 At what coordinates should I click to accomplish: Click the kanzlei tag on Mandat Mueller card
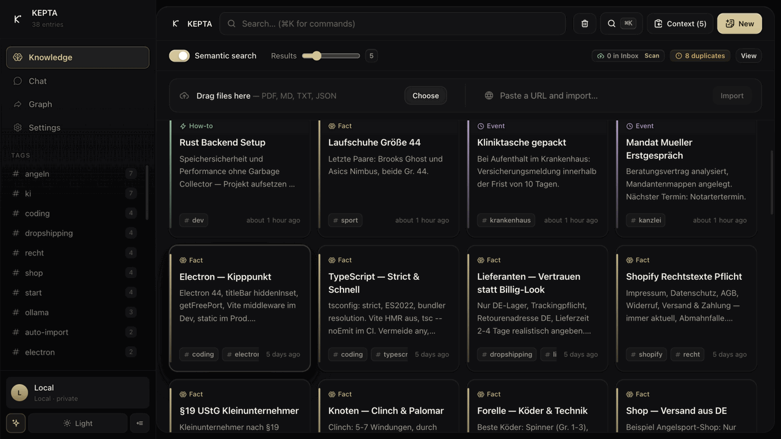(x=646, y=220)
